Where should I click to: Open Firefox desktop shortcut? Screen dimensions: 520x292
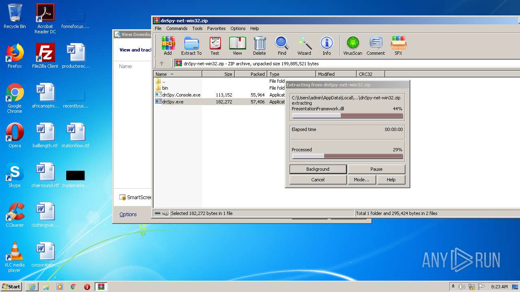15,56
